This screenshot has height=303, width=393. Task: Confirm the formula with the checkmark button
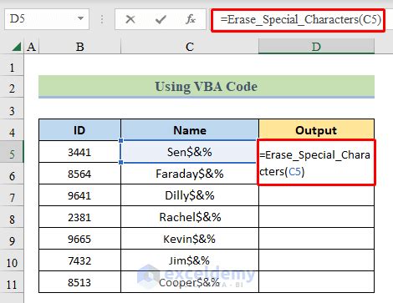[161, 19]
